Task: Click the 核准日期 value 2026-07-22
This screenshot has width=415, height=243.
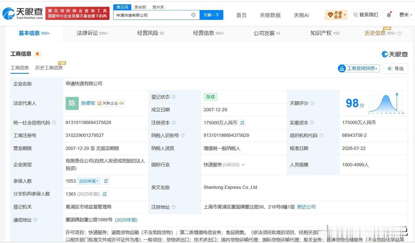Action: tap(354, 148)
